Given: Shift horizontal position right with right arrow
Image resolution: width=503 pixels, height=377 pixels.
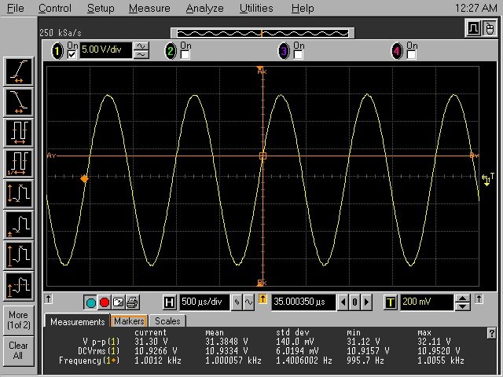Looking at the screenshot, I should click(367, 302).
